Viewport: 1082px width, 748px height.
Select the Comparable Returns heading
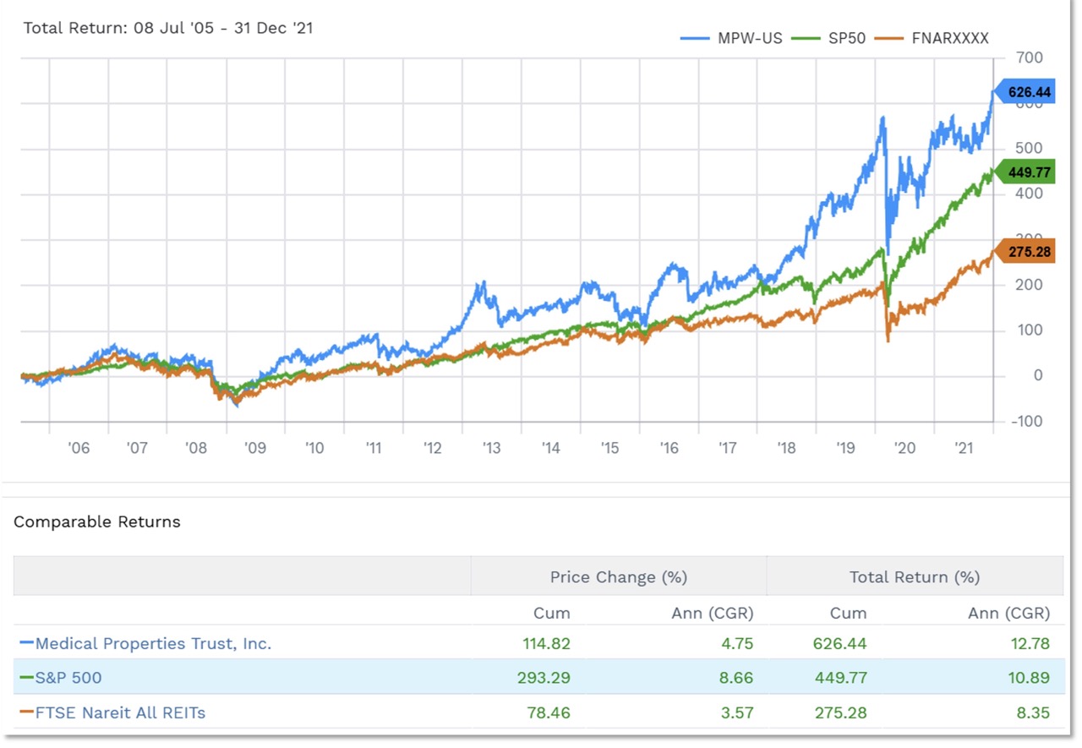coord(97,521)
